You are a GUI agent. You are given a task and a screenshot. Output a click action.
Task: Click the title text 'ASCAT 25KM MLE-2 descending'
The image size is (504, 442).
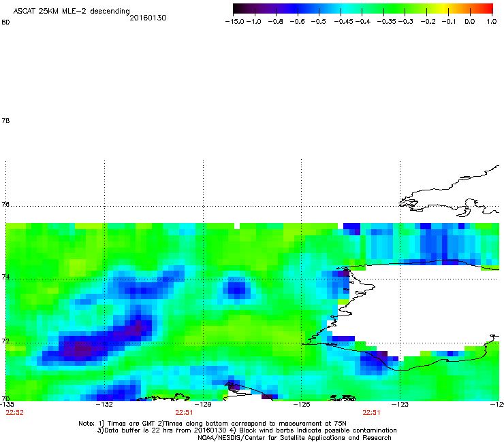72,12
